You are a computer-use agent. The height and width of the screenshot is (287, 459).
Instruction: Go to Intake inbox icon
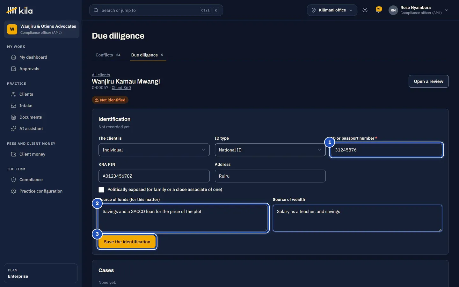[x=13, y=106]
